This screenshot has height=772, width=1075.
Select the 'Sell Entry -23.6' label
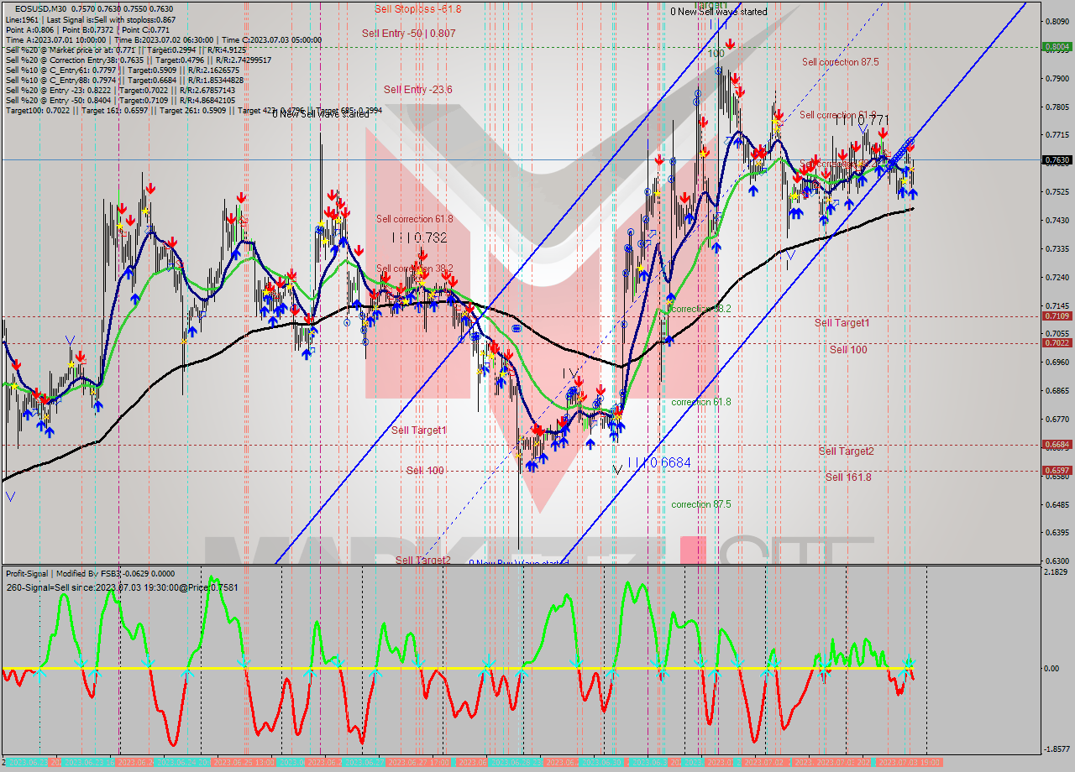click(418, 89)
